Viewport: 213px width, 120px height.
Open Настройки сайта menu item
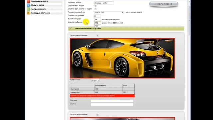coord(39,9)
